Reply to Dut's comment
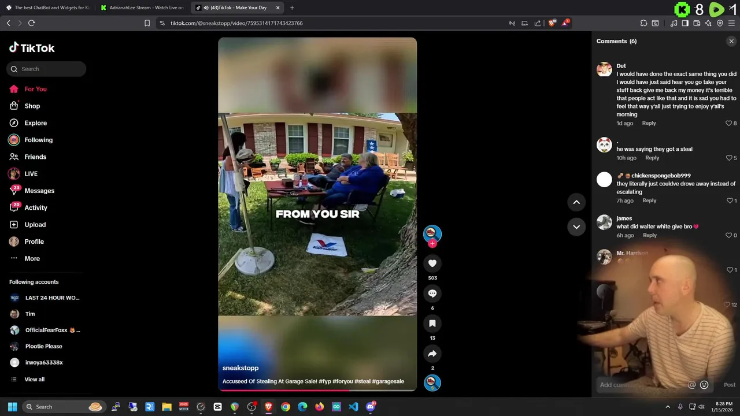Image resolution: width=740 pixels, height=416 pixels. pyautogui.click(x=649, y=123)
